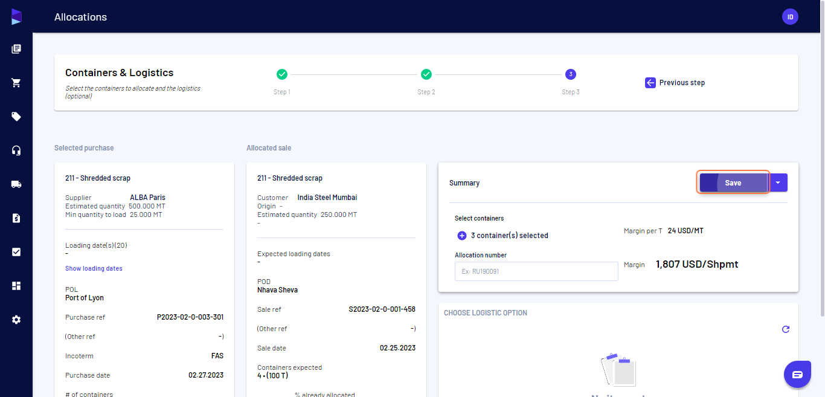The height and width of the screenshot is (397, 825).
Task: Click purchase ref P2023-02-0-003-301
Action: (190, 317)
